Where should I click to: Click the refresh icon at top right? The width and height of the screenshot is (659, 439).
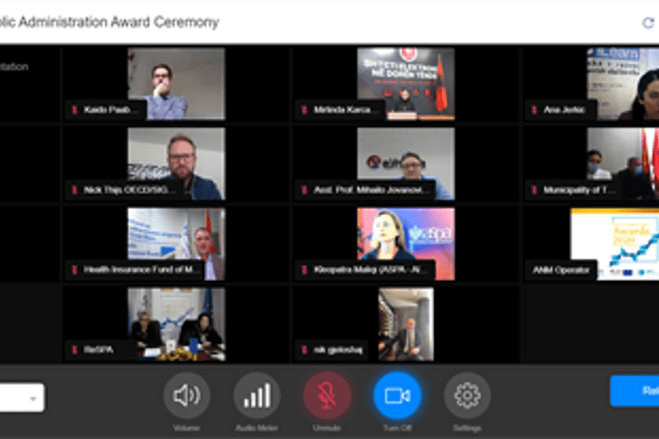click(648, 24)
